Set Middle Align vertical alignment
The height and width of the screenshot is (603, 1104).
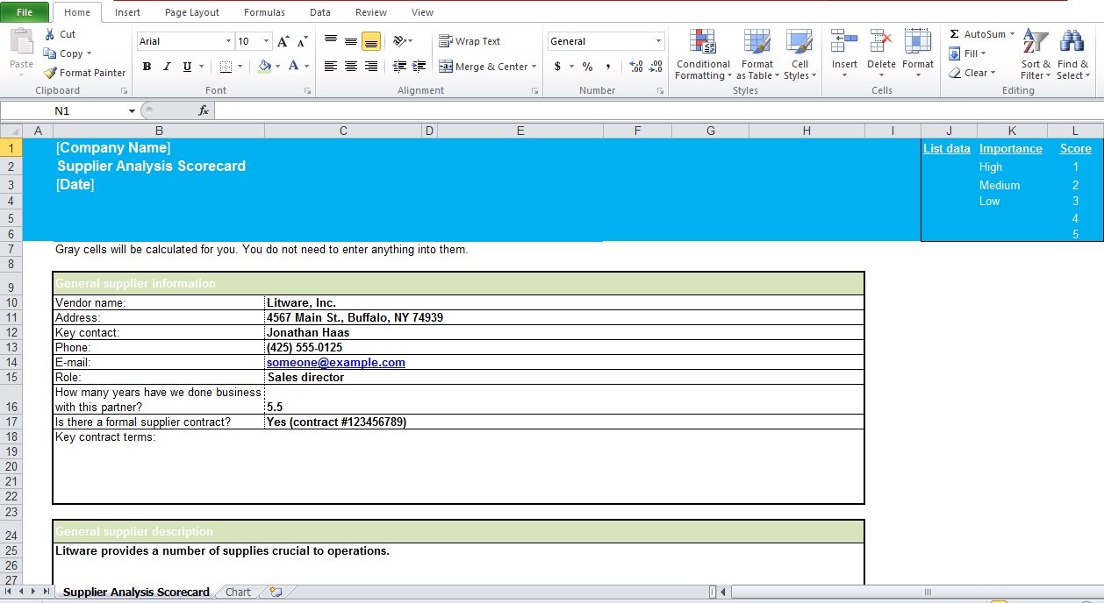(x=351, y=41)
